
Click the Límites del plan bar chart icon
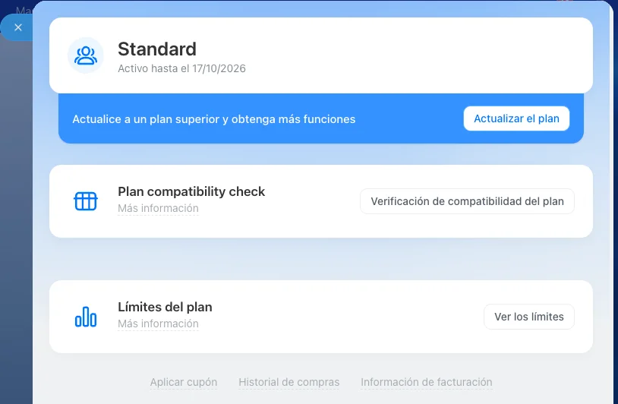pyautogui.click(x=86, y=317)
